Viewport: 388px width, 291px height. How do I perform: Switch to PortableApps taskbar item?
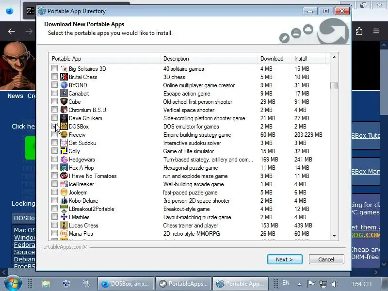tap(183, 284)
